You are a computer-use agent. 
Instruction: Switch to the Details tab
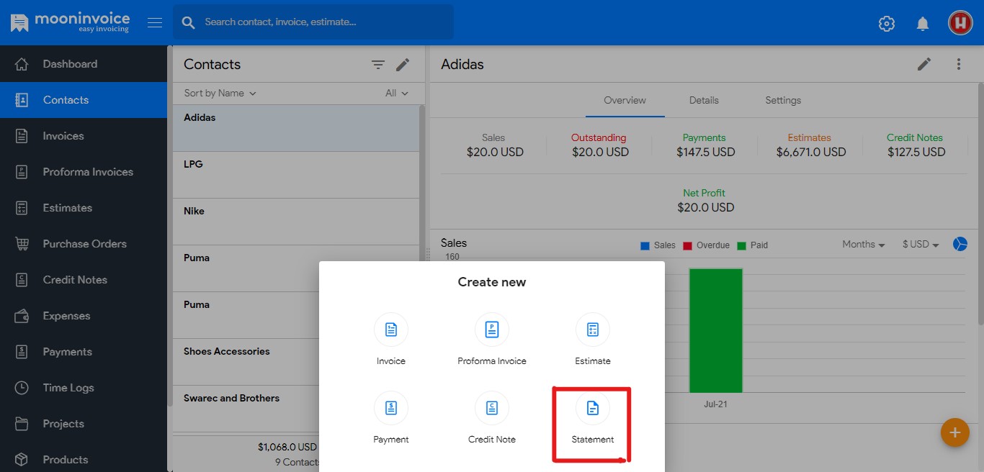pos(704,101)
